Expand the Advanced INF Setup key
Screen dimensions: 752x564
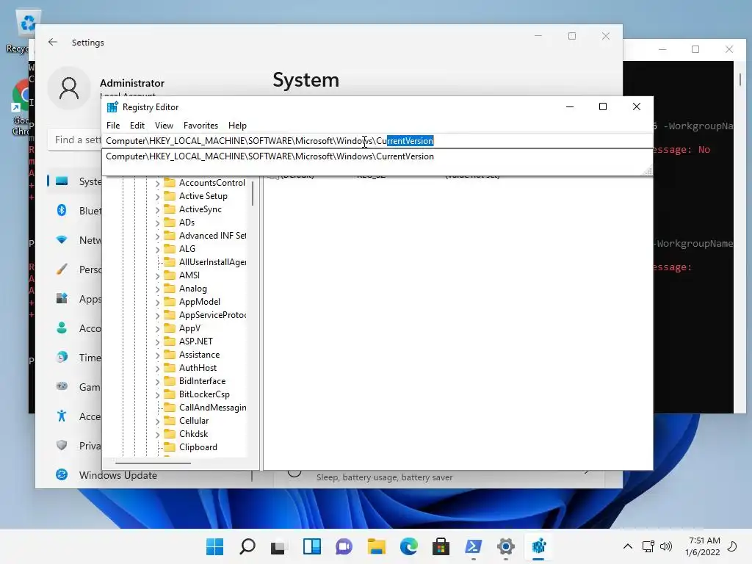click(x=157, y=236)
